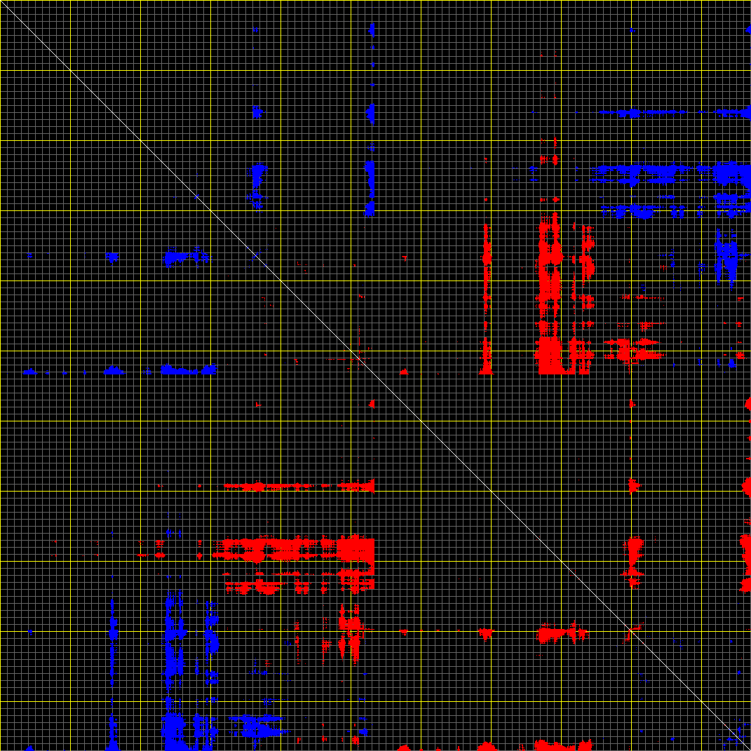The width and height of the screenshot is (751, 751).
Task: Click the blue bracket-shaped cluster in the upper middle area
Action: click(x=257, y=185)
